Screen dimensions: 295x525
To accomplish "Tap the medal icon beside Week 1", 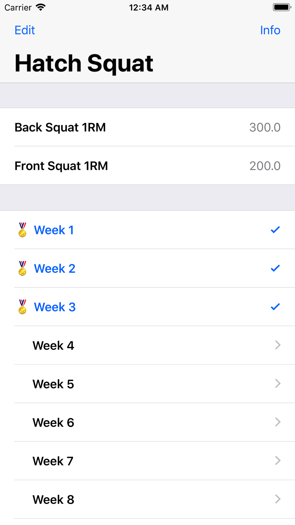I will tap(22, 230).
